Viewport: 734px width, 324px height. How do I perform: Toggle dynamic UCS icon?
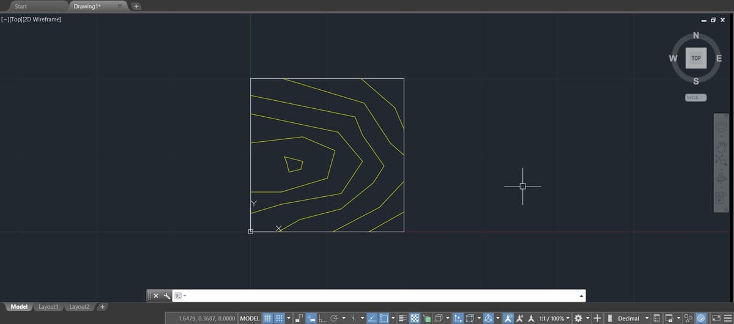pos(458,318)
